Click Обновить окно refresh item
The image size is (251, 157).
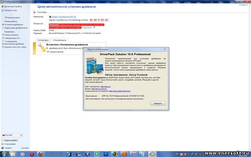click(x=9, y=11)
